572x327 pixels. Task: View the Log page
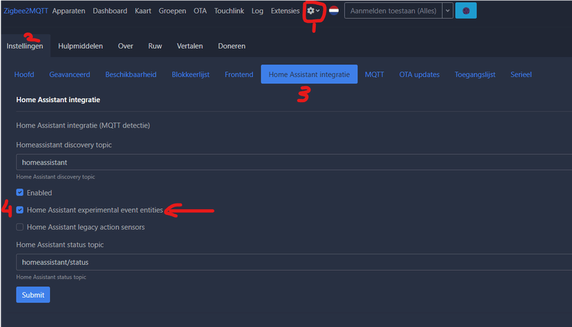click(x=257, y=11)
